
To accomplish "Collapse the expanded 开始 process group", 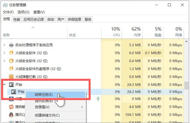I will tap(5, 84).
